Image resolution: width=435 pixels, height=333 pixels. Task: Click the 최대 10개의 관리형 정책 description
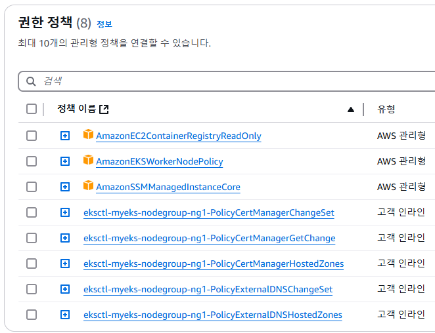pos(114,43)
